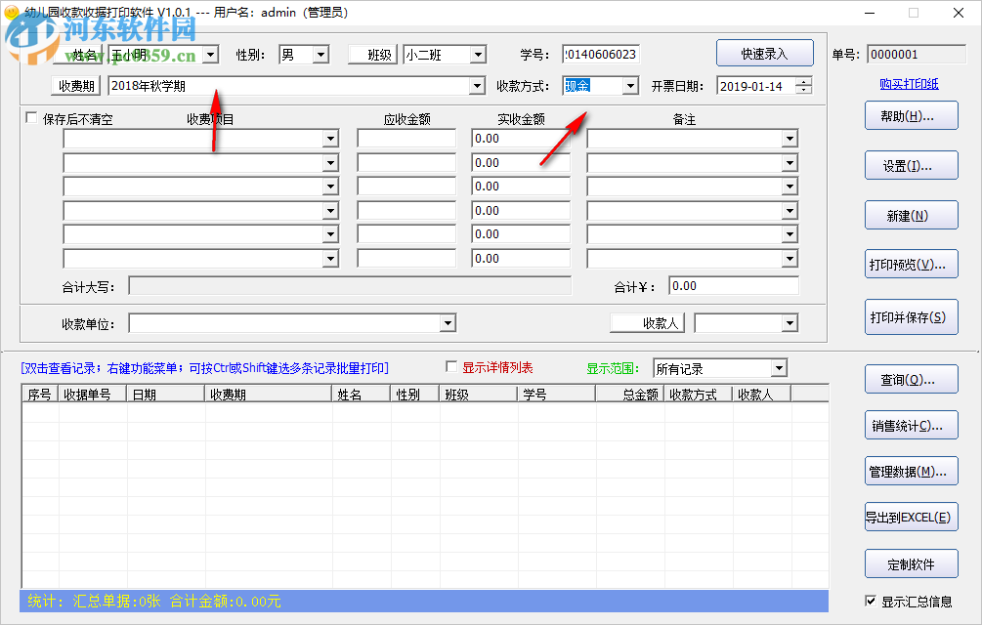
Task: Click the 学号 student number field
Action: [601, 55]
